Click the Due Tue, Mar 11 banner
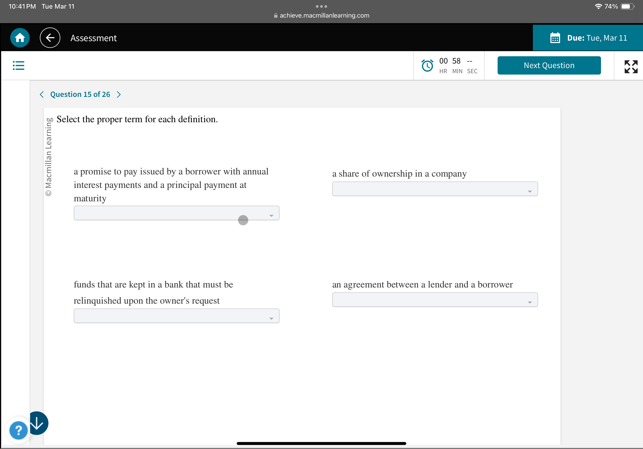The width and height of the screenshot is (643, 449). (596, 38)
